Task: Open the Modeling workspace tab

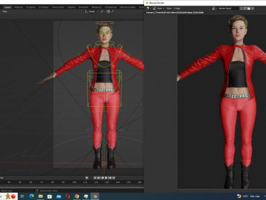Action: pyautogui.click(x=18, y=7)
